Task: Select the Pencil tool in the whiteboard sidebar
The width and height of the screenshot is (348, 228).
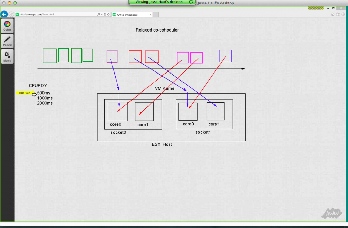Action: [x=7, y=41]
